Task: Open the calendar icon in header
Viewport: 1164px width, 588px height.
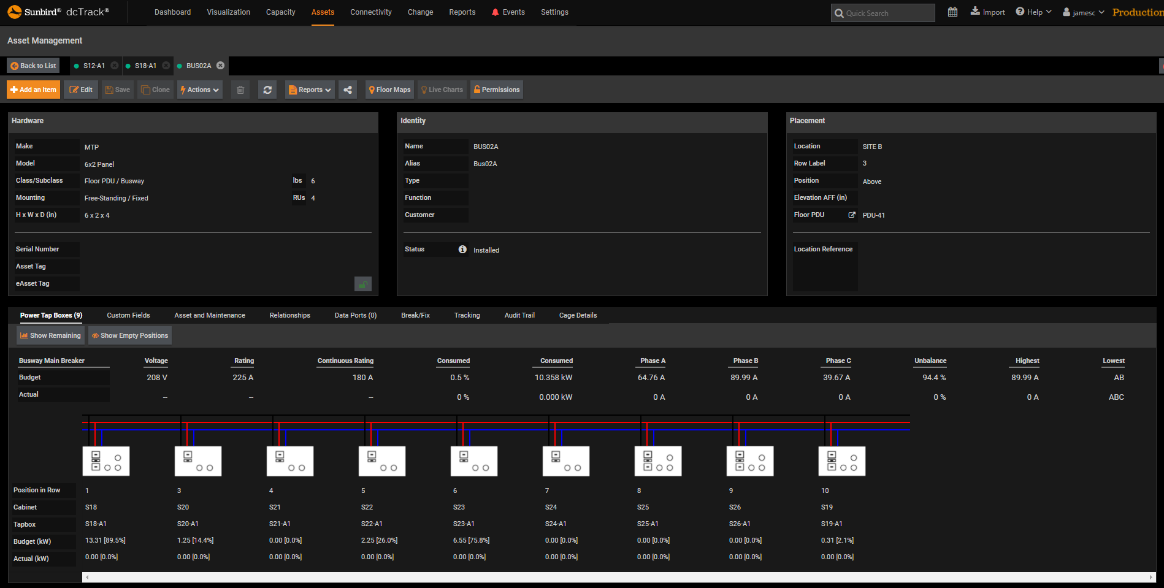Action: coord(952,12)
